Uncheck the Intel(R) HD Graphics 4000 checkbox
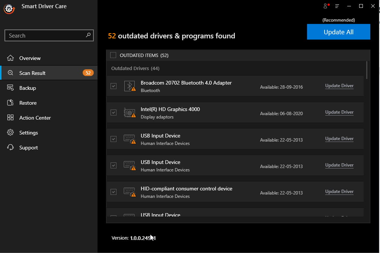This screenshot has width=380, height=253. pyautogui.click(x=114, y=113)
